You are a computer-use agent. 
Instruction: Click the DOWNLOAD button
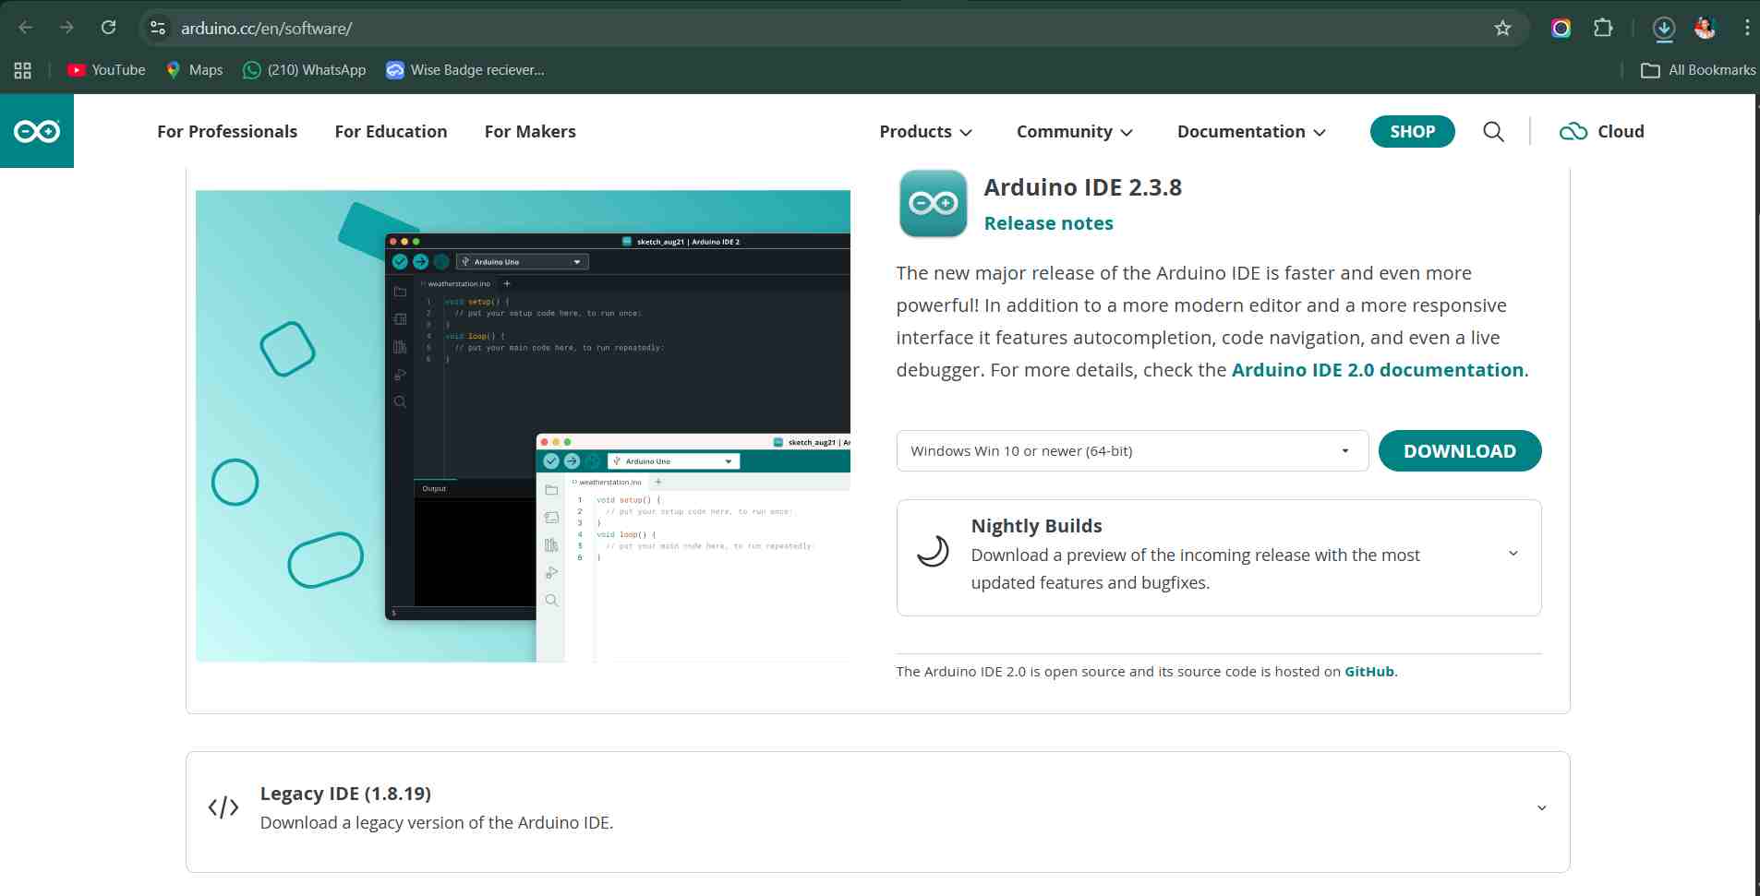point(1460,451)
